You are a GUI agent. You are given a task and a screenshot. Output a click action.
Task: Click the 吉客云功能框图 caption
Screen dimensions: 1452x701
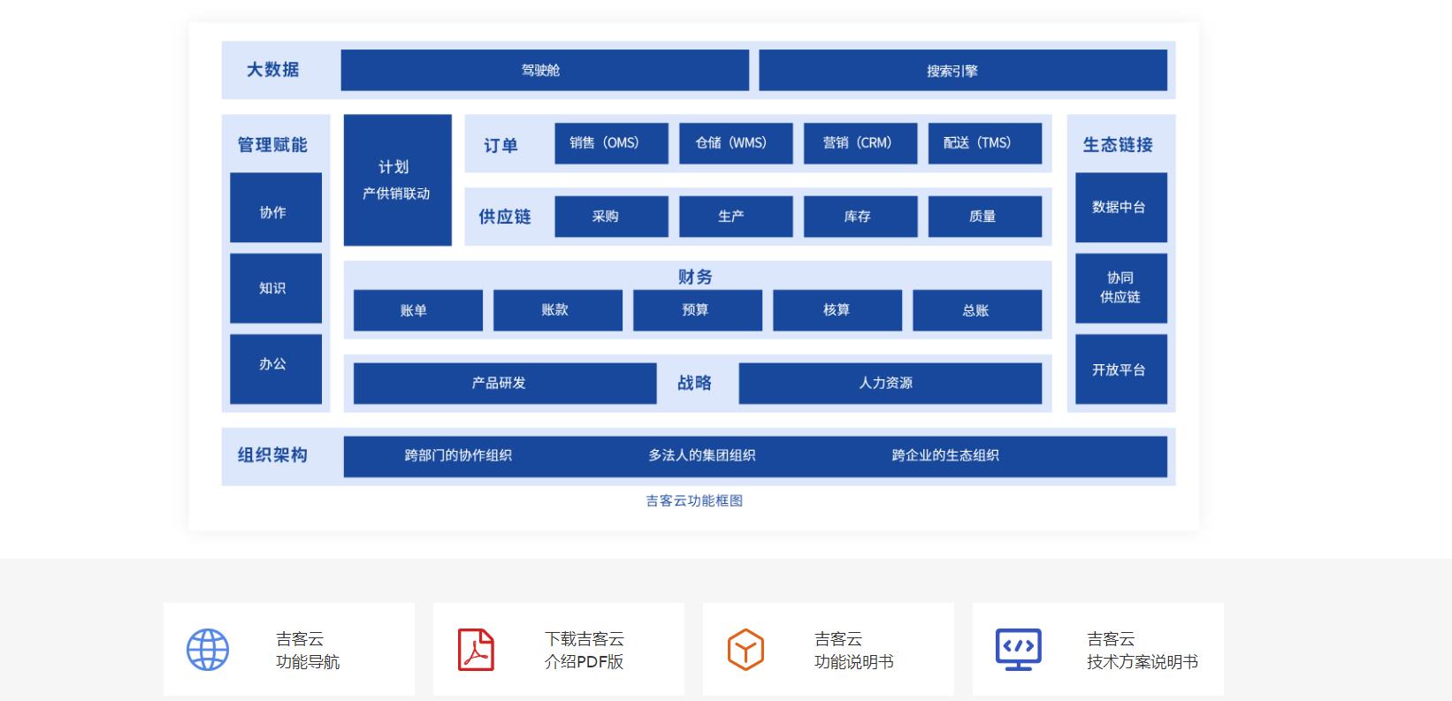tap(694, 500)
